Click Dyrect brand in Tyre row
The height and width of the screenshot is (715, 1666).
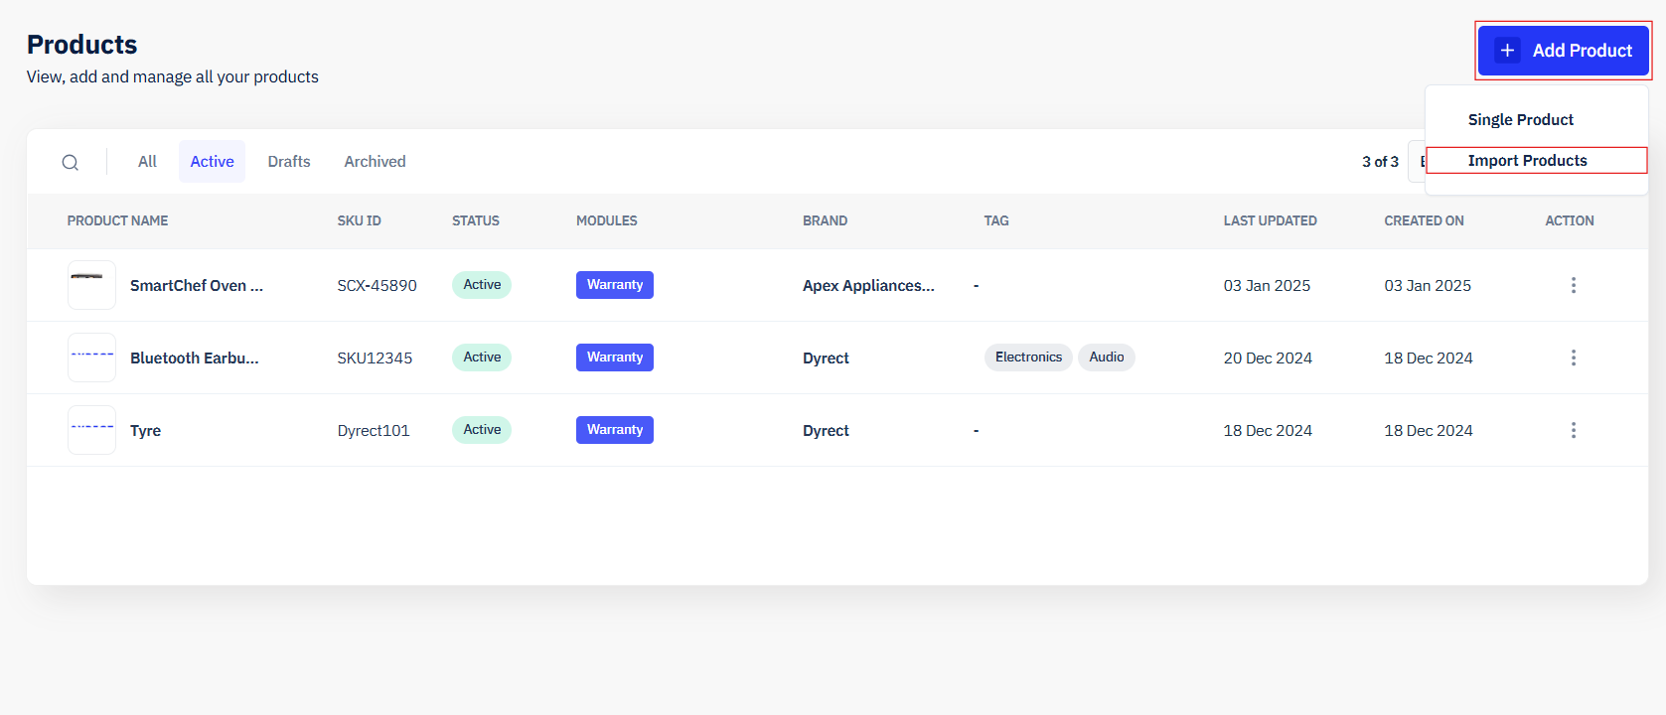pos(826,430)
